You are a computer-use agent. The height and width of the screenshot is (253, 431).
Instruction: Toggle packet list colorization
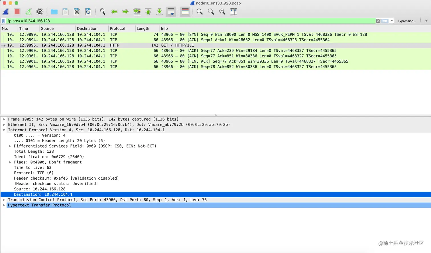(x=185, y=12)
